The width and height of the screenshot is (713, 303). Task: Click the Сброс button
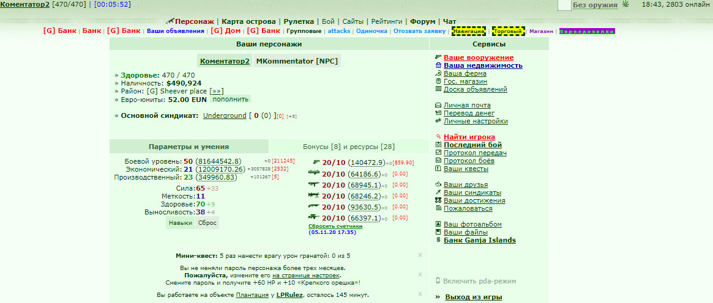(x=207, y=223)
